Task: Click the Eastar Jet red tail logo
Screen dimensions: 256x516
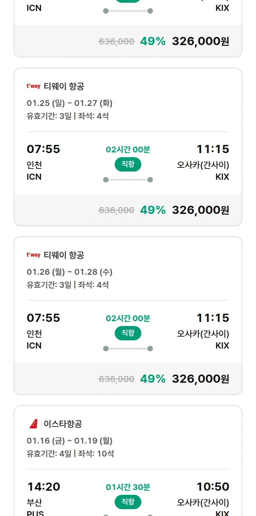Action: [33, 424]
